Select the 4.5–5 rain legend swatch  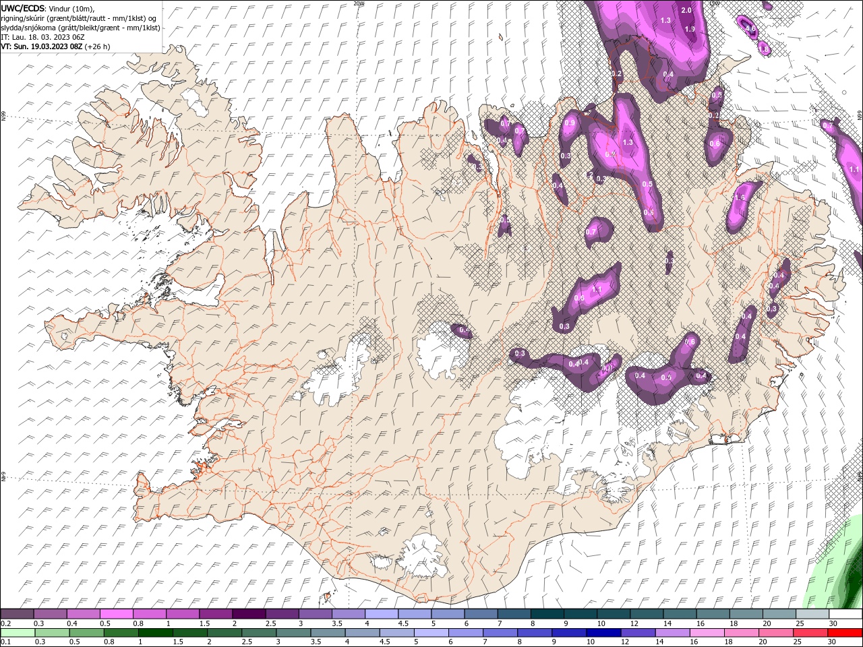point(396,632)
